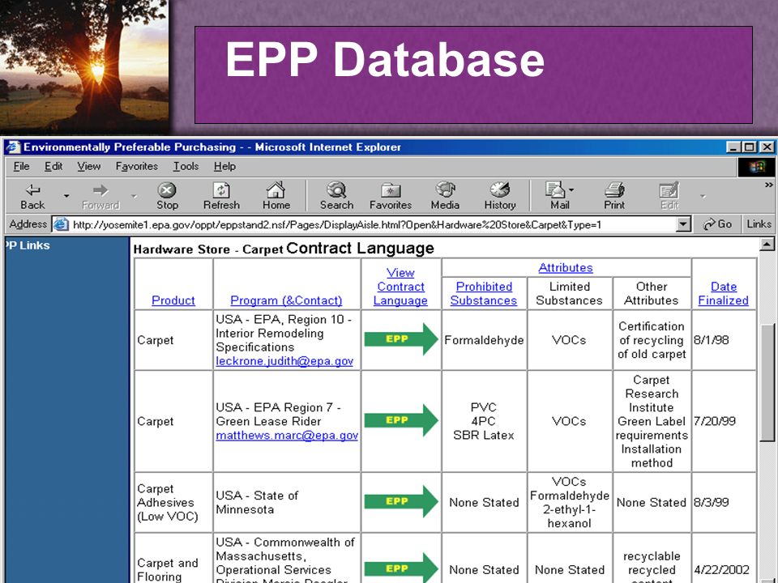Click the Product column header link
The height and width of the screenshot is (583, 778).
point(173,300)
